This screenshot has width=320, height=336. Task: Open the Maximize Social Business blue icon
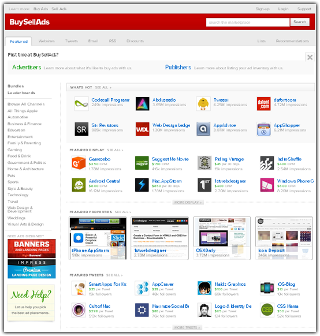click(x=142, y=310)
